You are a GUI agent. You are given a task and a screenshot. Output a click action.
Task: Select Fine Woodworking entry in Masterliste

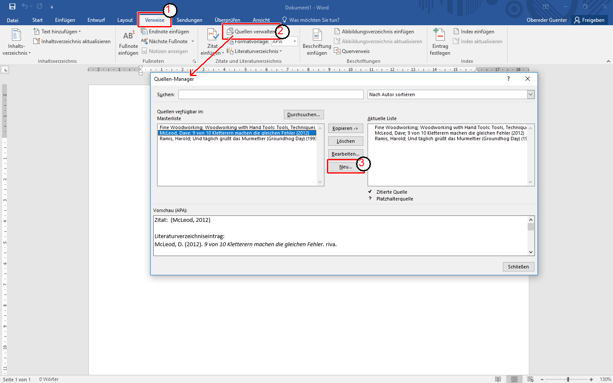click(x=237, y=127)
